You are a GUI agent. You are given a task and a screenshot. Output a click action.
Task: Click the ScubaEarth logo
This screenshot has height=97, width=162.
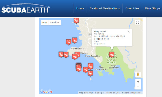25,9
